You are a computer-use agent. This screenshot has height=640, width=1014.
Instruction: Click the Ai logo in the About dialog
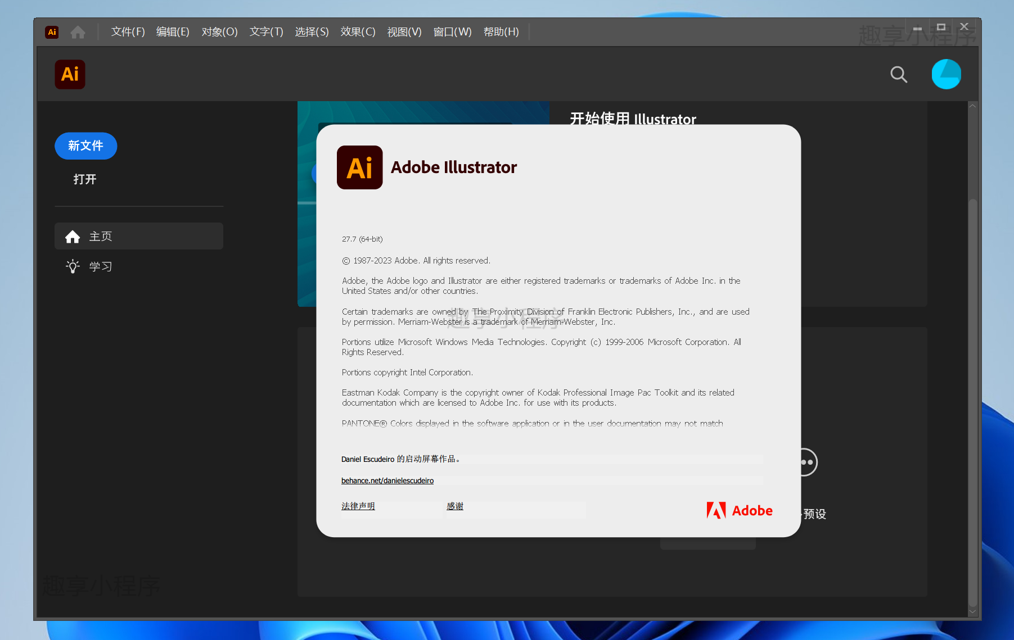(360, 167)
